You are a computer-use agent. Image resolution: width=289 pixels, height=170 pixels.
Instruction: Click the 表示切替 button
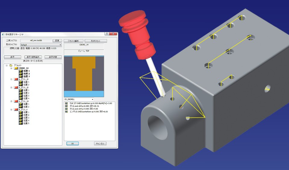pyautogui.click(x=53, y=57)
